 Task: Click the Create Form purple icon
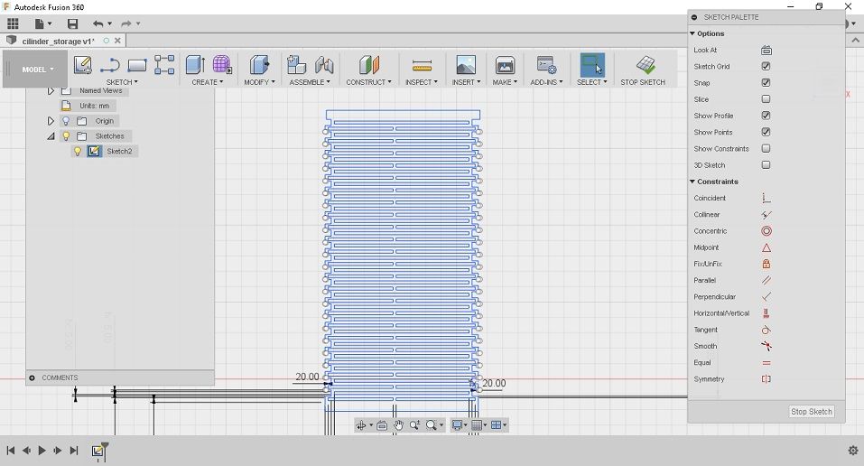(222, 64)
